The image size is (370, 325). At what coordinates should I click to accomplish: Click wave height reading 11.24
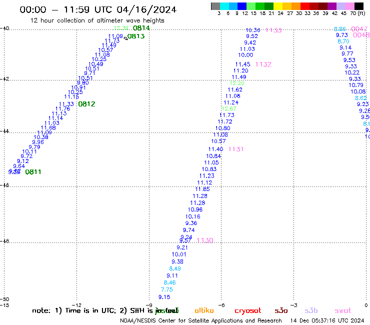pos(231,102)
